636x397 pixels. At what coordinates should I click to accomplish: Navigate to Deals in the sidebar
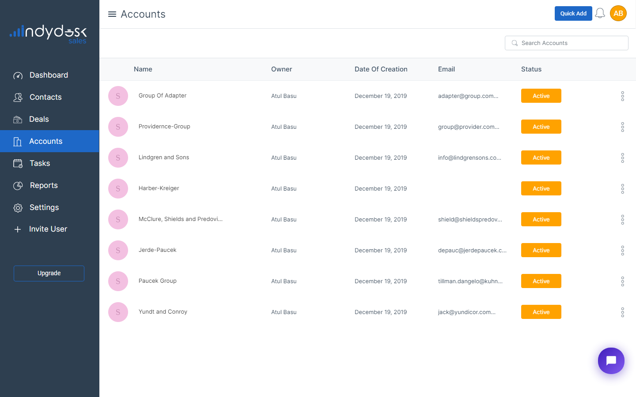[x=39, y=119]
